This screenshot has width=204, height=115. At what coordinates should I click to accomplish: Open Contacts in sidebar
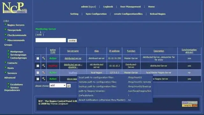coord(12,63)
